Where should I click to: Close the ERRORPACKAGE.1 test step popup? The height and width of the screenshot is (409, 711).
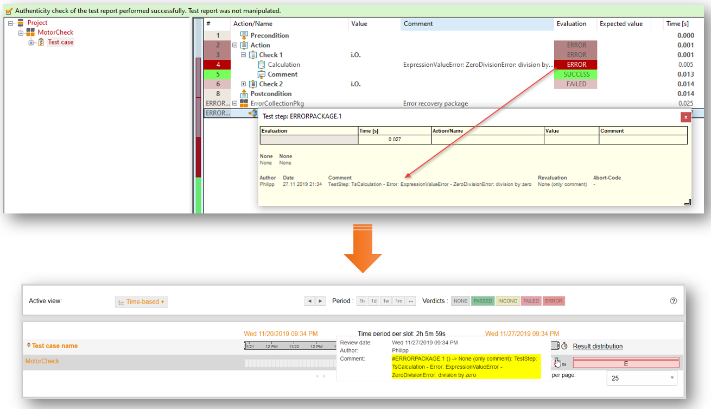(x=685, y=117)
